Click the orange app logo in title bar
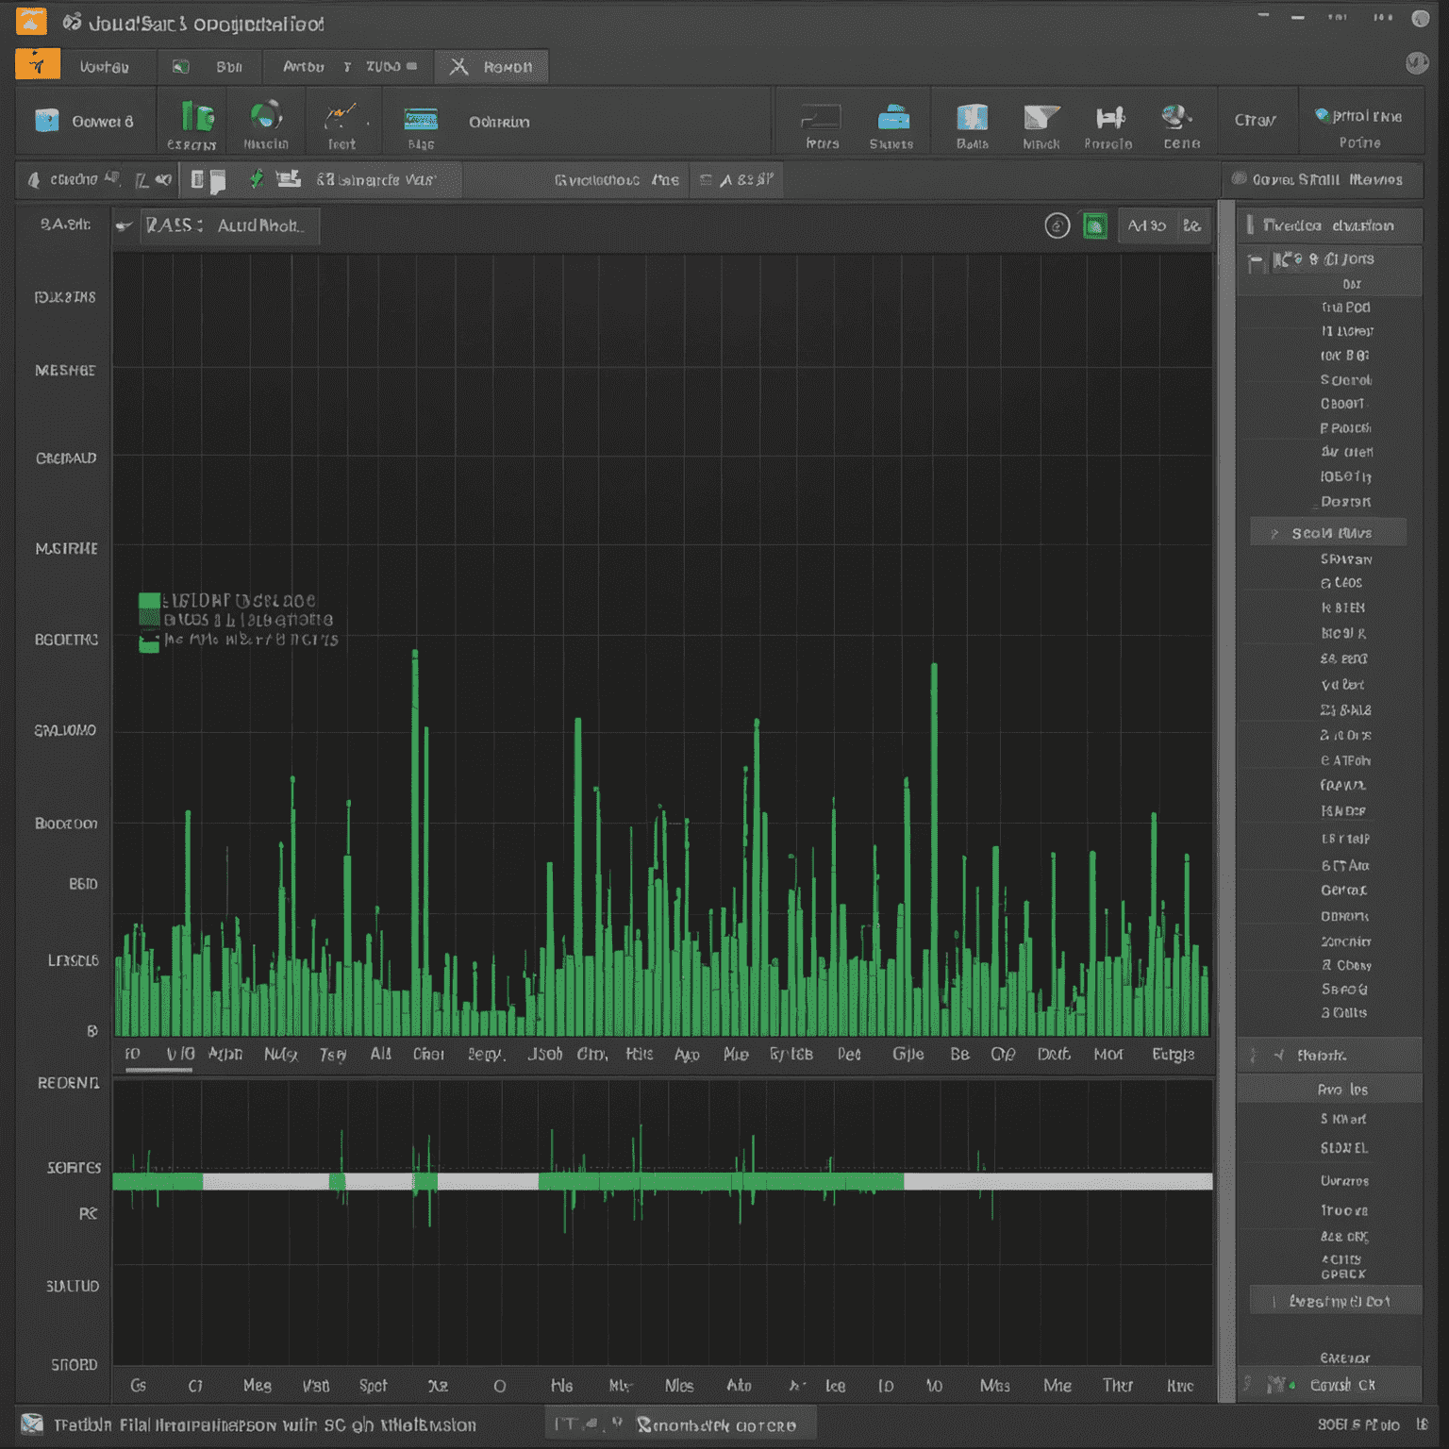 click(31, 20)
